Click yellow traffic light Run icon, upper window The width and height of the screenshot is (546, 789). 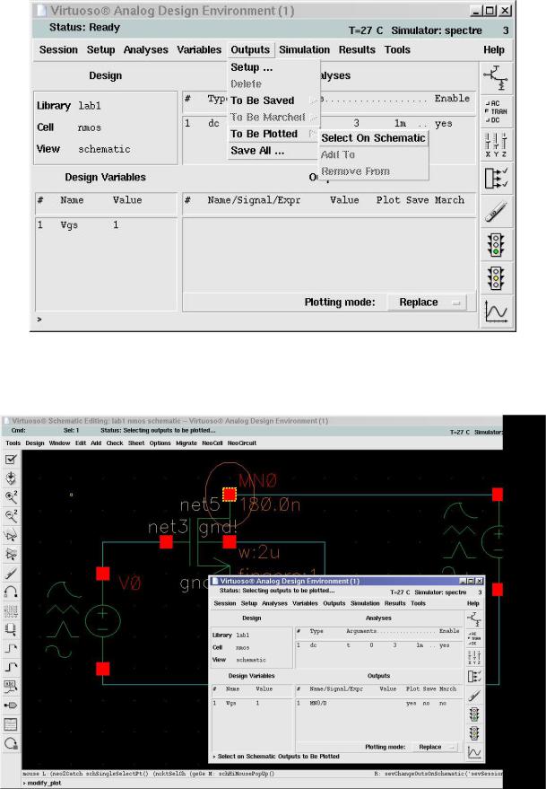[495, 277]
